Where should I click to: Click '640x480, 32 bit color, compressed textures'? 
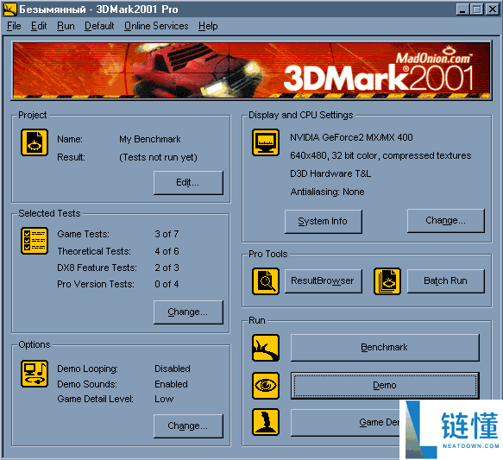tap(380, 155)
